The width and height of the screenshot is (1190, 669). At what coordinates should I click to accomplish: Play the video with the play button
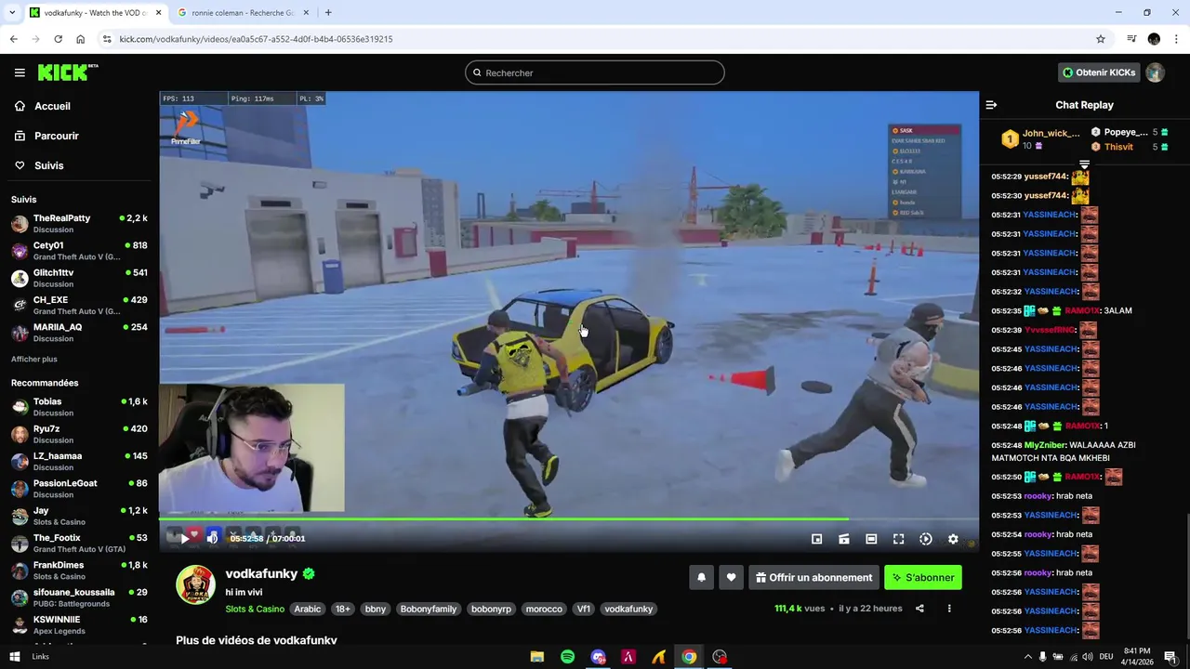[184, 538]
